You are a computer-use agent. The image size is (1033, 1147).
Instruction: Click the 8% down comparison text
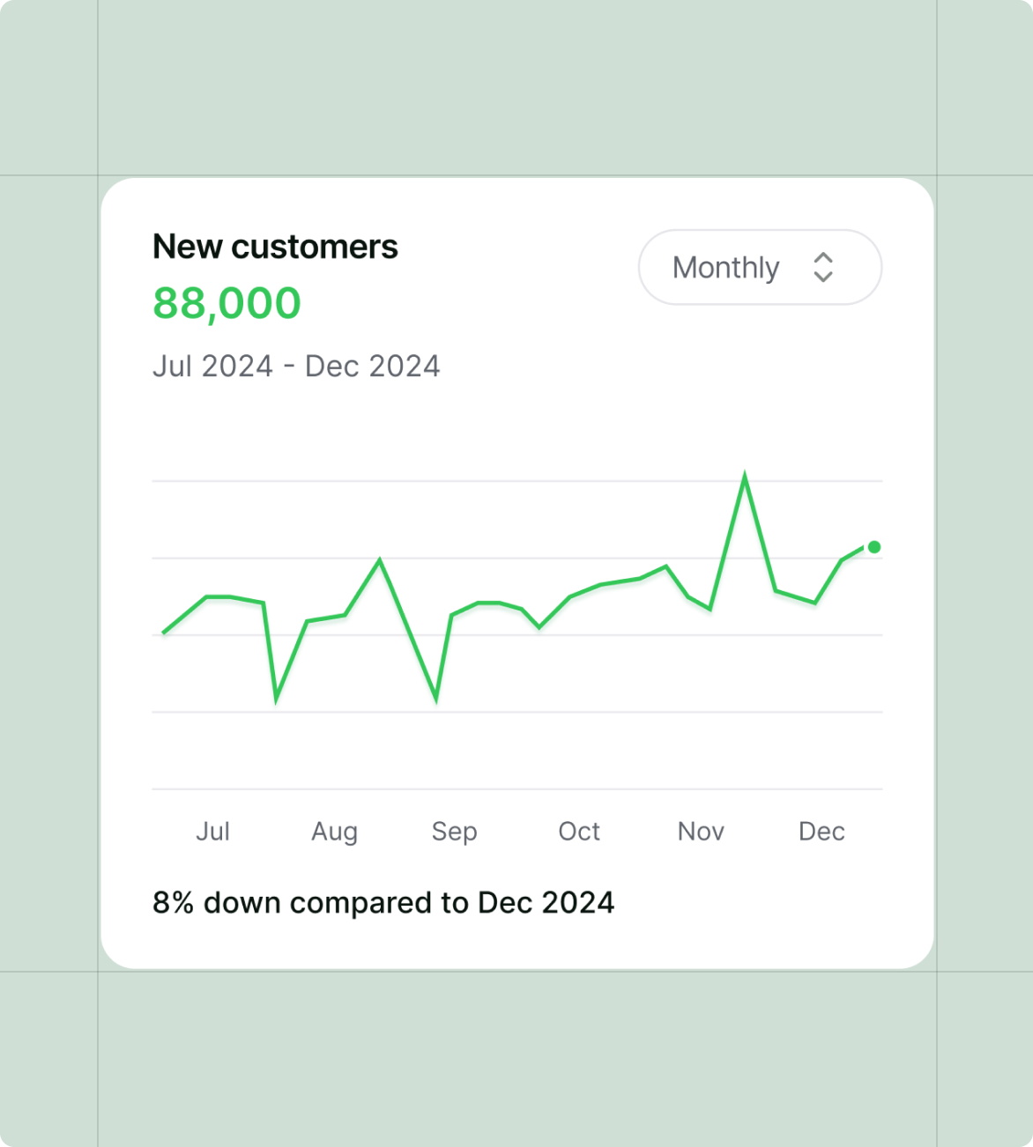point(383,903)
